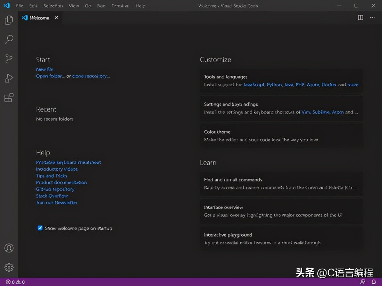This screenshot has height=286, width=382.
Task: Close the Welcome tab
Action: click(x=56, y=18)
